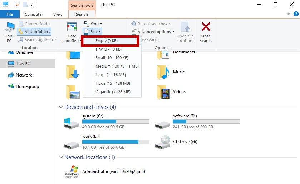Choose Gigantic (>128 MB) size filter

(x=112, y=92)
